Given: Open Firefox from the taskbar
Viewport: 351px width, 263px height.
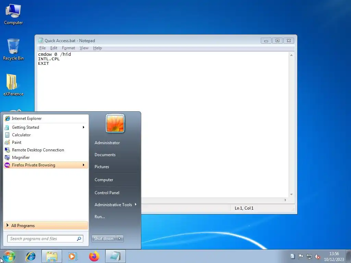Looking at the screenshot, I should click(x=94, y=256).
